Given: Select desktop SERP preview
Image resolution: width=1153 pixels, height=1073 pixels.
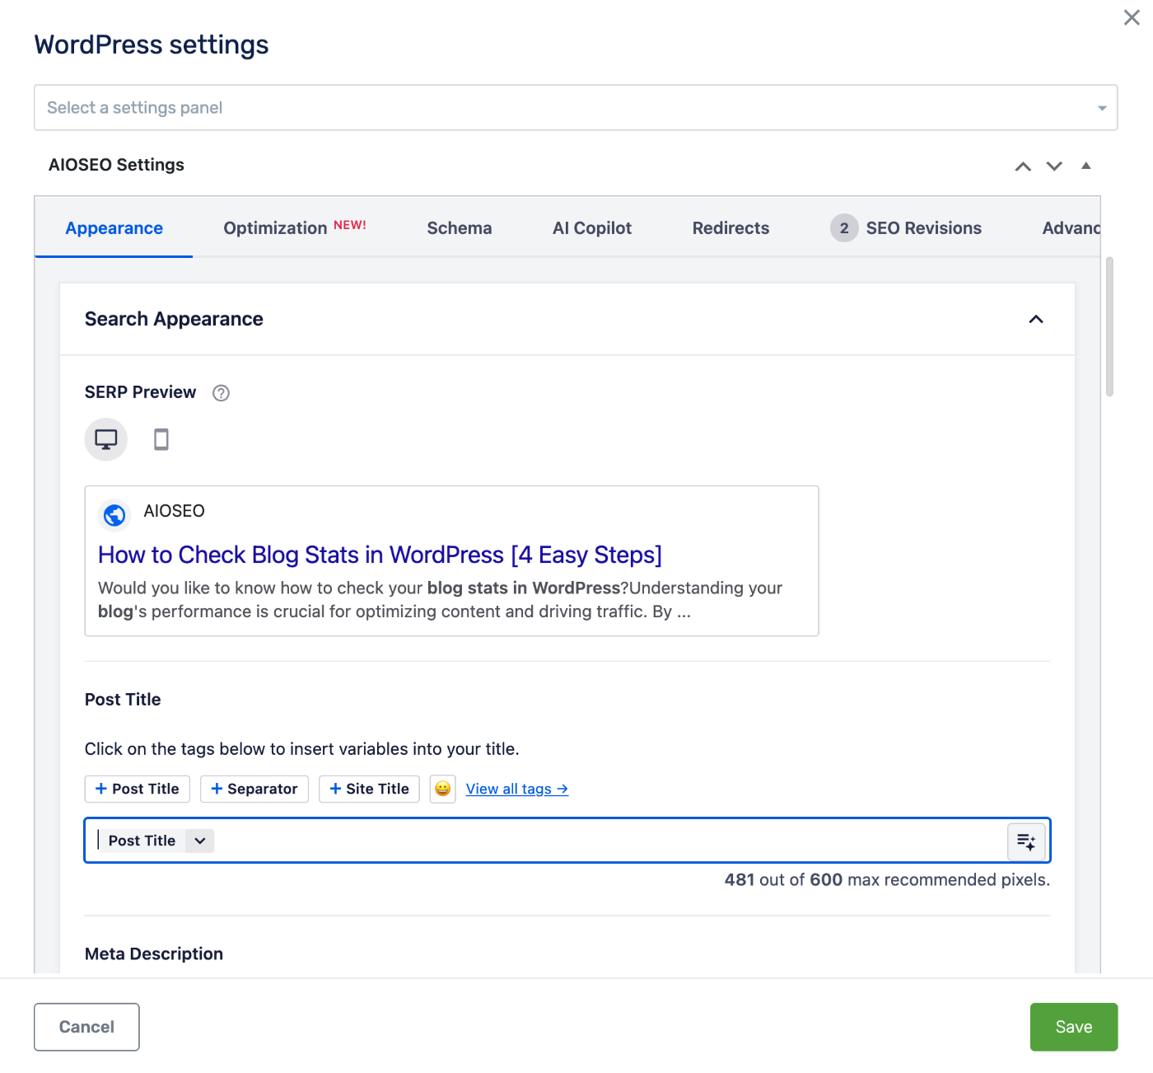Looking at the screenshot, I should 106,439.
